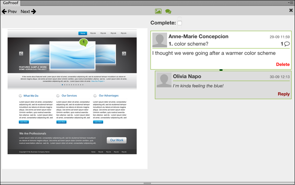Click the reply count bubble icon
Screen dimensions: 295x185
(287, 44)
